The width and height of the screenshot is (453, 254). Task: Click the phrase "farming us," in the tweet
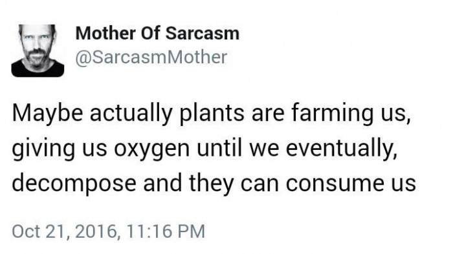351,114
